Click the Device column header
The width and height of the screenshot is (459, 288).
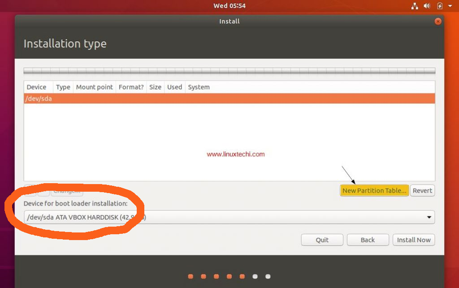pos(37,87)
